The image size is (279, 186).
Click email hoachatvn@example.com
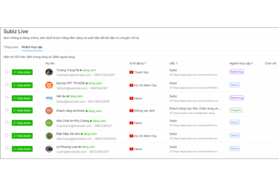tap(74, 126)
